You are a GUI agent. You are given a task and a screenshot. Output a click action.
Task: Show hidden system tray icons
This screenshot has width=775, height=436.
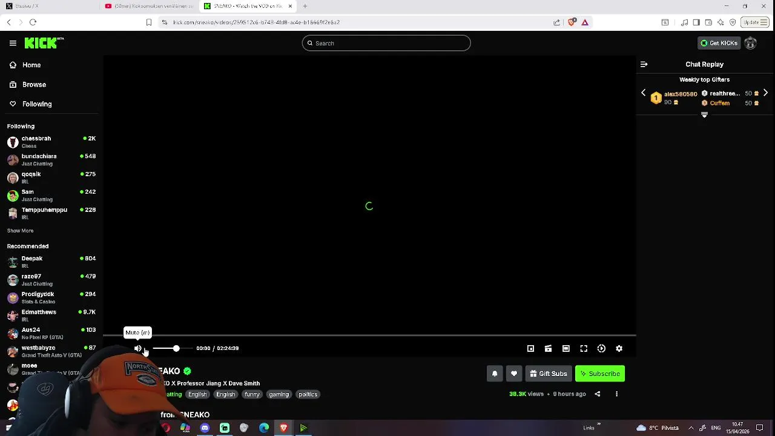pyautogui.click(x=691, y=428)
